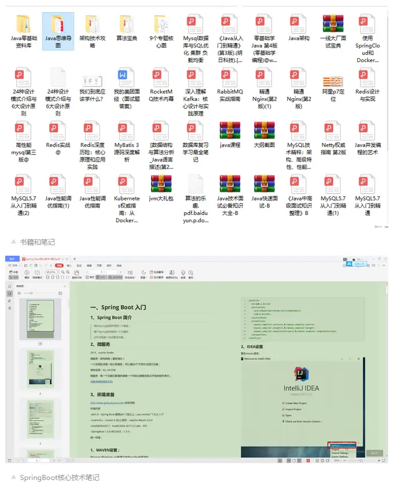Image resolution: width=401 pixels, height=487 pixels.
Task: Click the play slideshow icon
Action: 27,273
